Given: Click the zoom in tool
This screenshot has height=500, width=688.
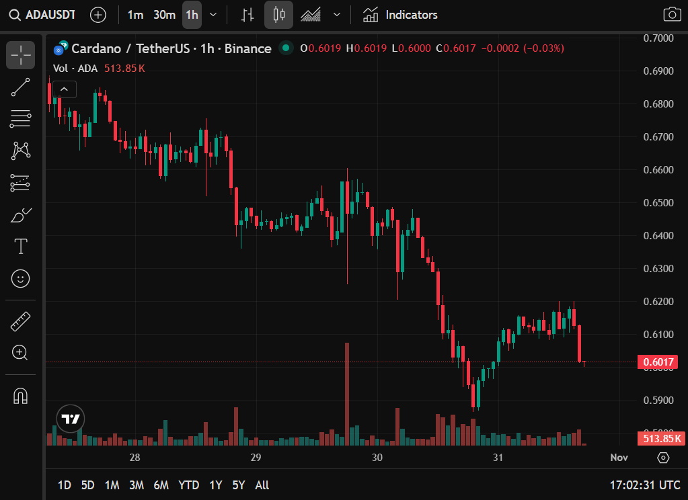Looking at the screenshot, I should point(21,353).
